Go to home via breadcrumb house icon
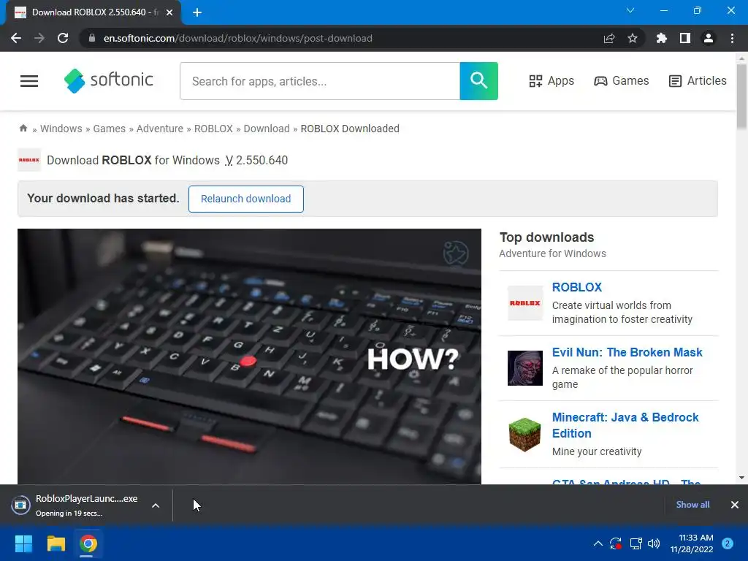Screen dimensions: 748x561 point(23,129)
